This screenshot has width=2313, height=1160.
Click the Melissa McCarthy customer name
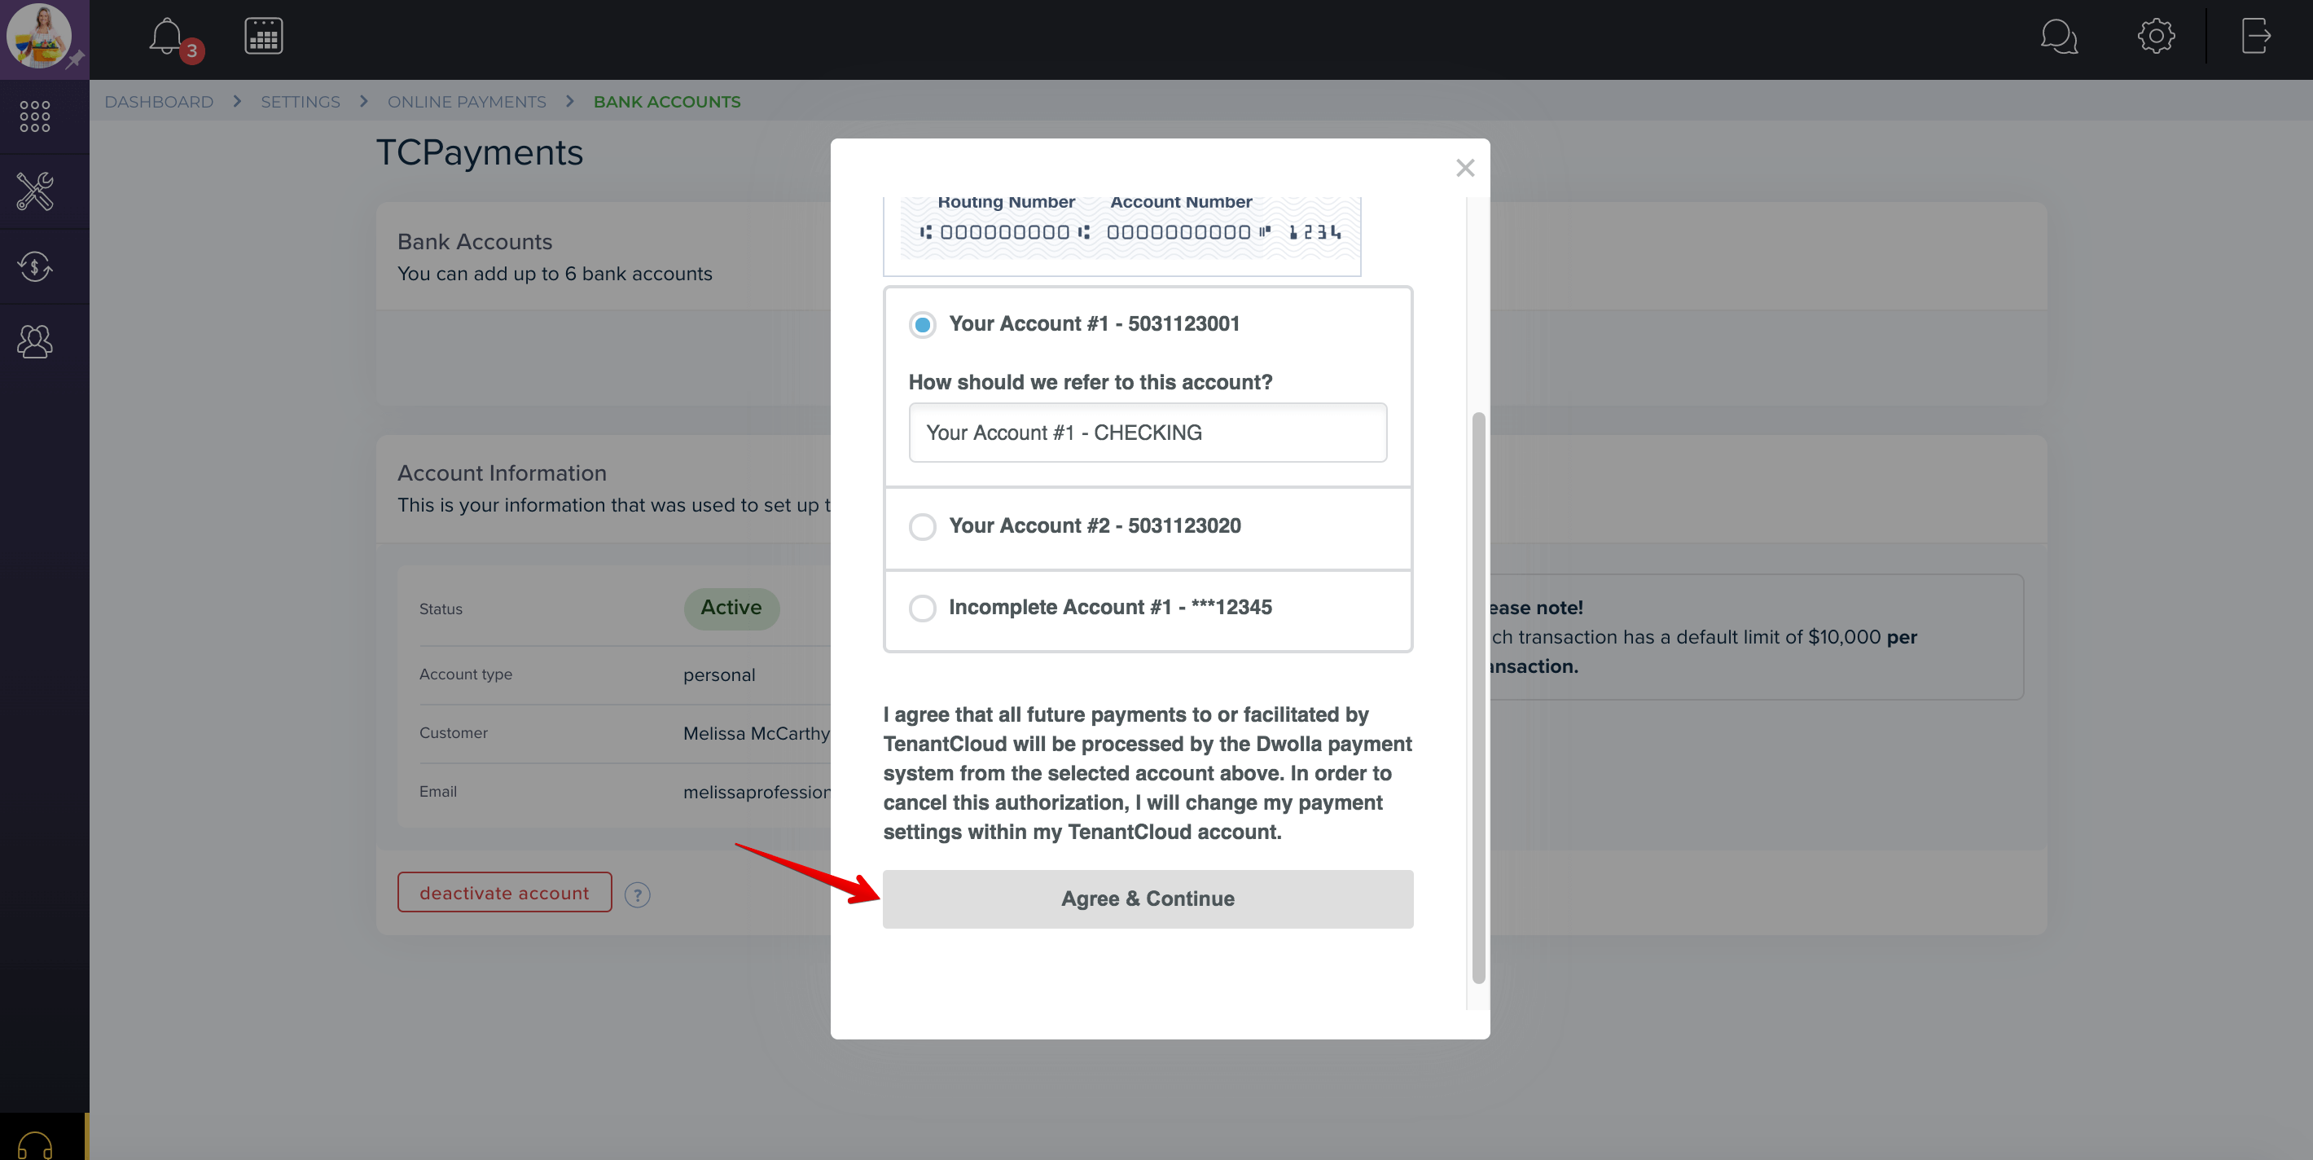point(756,733)
